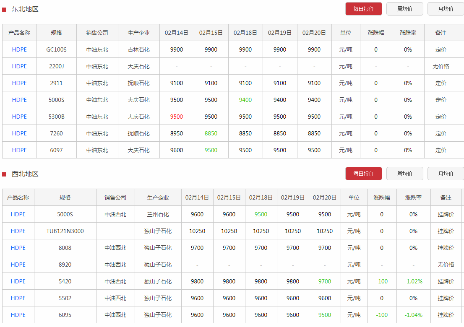Click the 8950 price in 7260 row

176,133
